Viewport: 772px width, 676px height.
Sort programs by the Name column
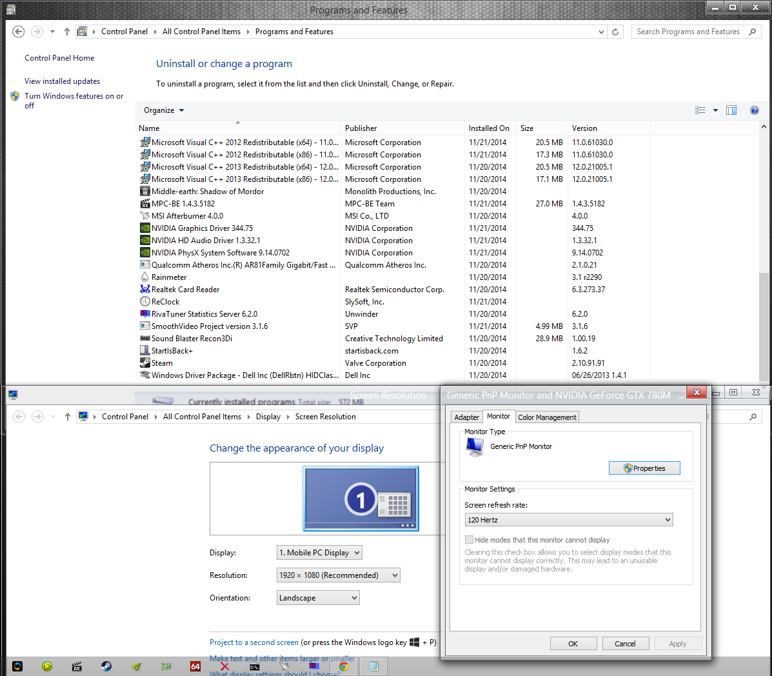coord(237,128)
